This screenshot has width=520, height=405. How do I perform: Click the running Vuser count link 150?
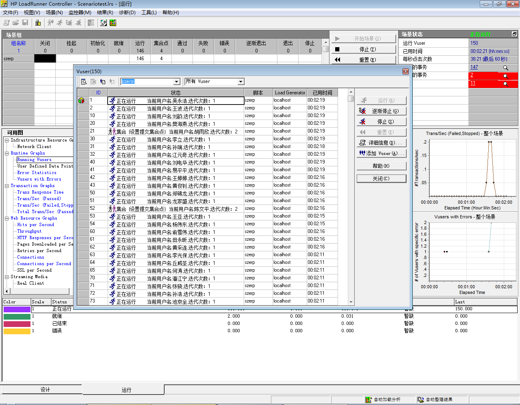tap(474, 43)
